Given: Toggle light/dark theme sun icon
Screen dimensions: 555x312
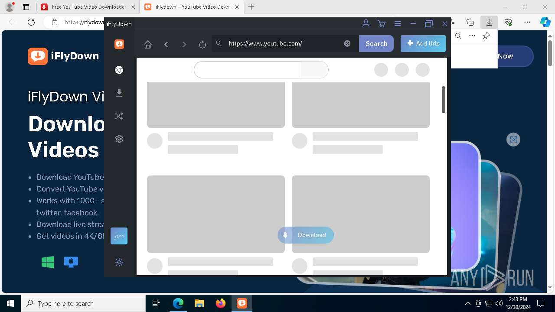Looking at the screenshot, I should pyautogui.click(x=119, y=262).
